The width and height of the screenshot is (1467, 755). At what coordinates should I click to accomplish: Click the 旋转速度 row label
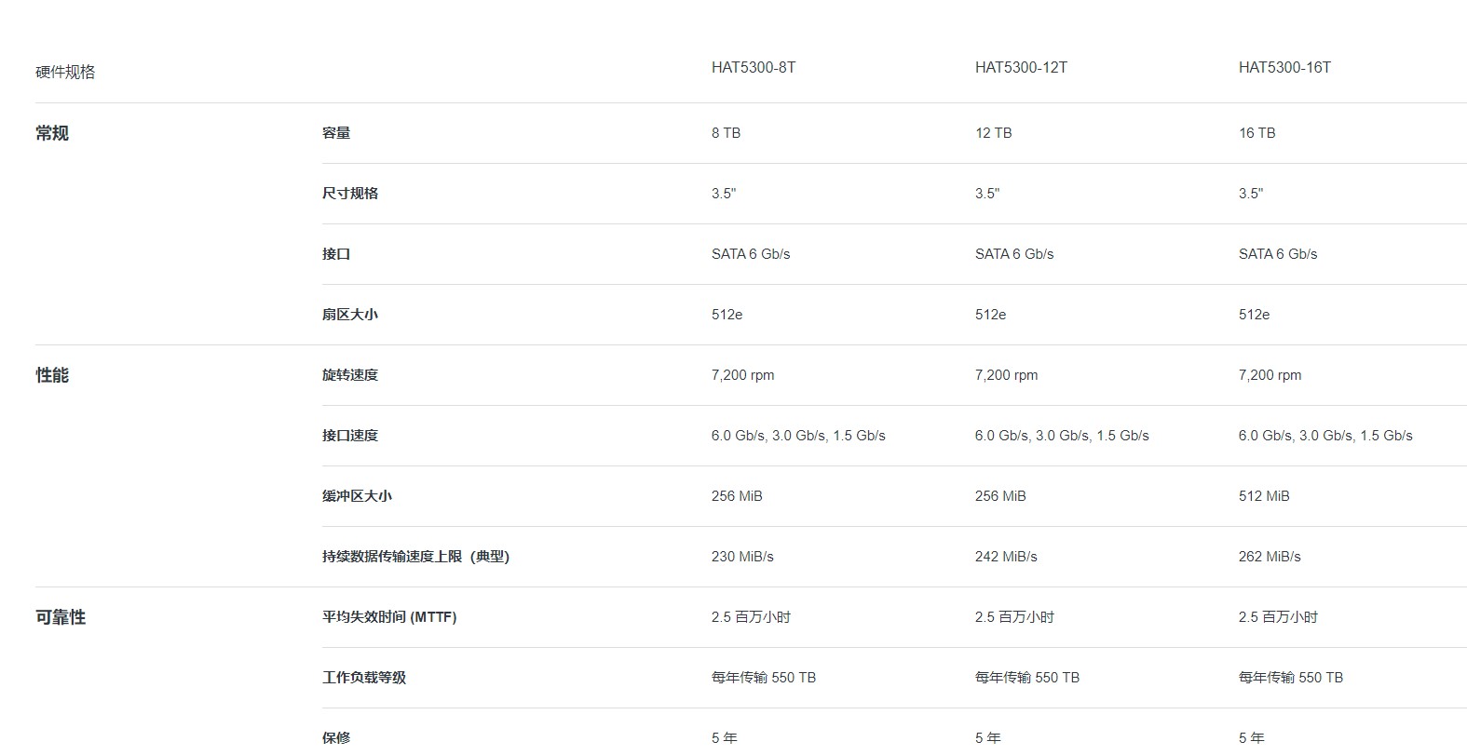click(350, 375)
